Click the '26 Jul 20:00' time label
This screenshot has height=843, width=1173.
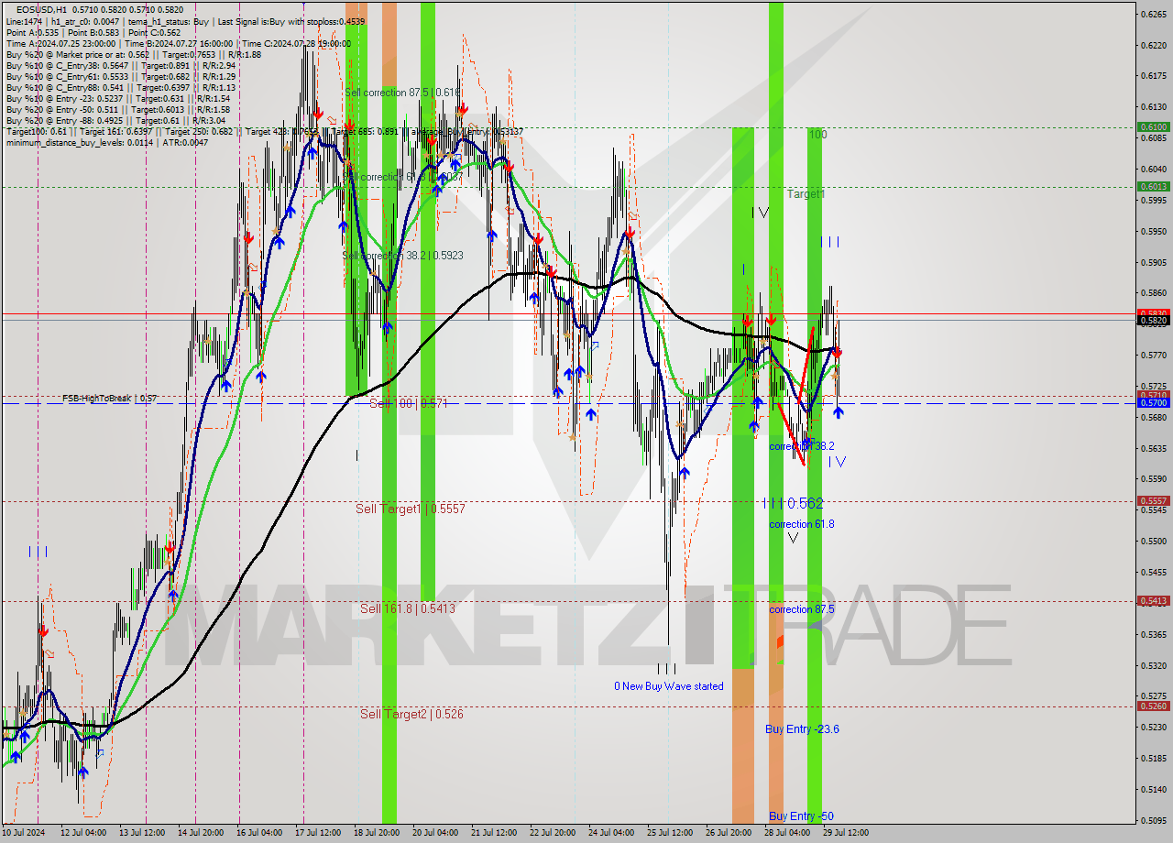(730, 833)
